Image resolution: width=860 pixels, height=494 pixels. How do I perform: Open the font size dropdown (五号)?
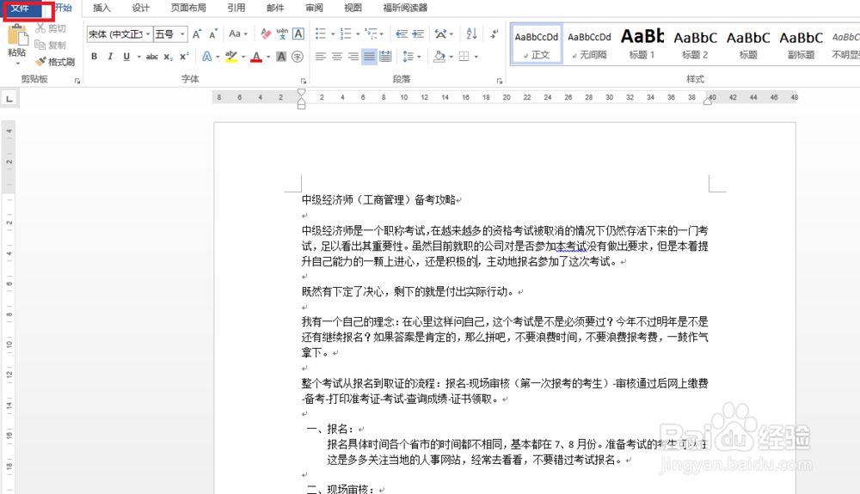tap(182, 34)
